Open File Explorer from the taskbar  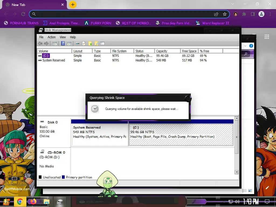pos(46,202)
